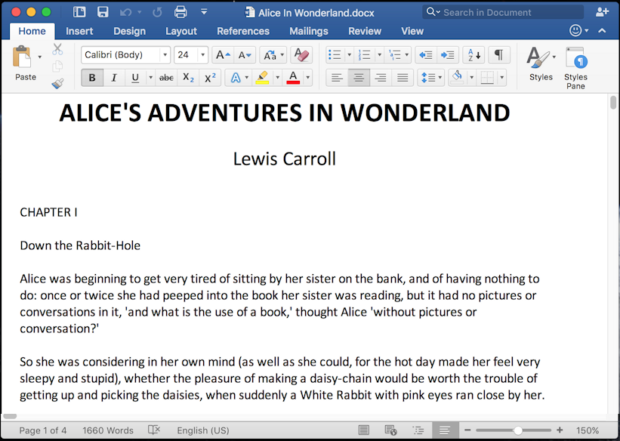Go to the Review tab
The width and height of the screenshot is (620, 441).
click(x=365, y=31)
